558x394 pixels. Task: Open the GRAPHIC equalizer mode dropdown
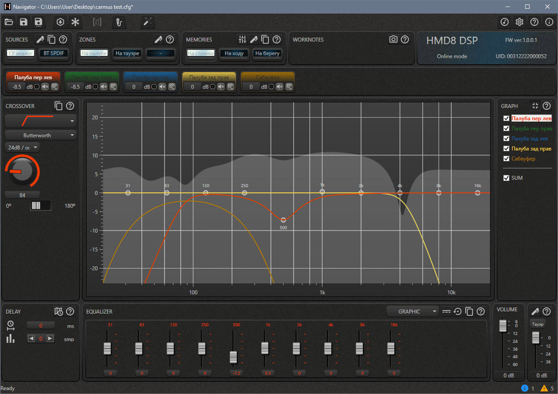pyautogui.click(x=413, y=311)
